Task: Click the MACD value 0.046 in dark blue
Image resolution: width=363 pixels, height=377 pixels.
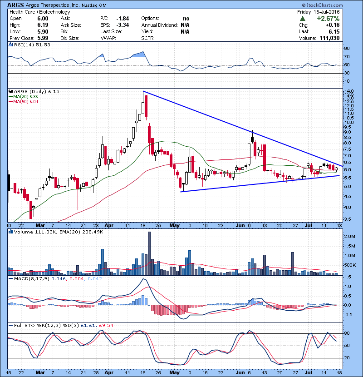Action: (59, 279)
